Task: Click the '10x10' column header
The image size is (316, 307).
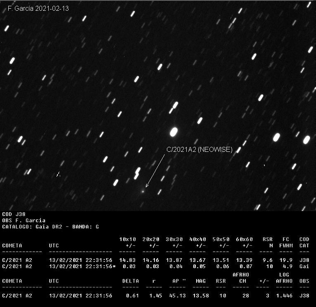Action: (128, 240)
